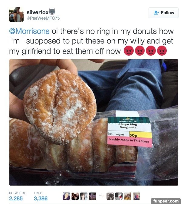Click the fox emoji beside silverfox
Image resolution: width=187 pixels, height=204 pixels.
(x=52, y=12)
